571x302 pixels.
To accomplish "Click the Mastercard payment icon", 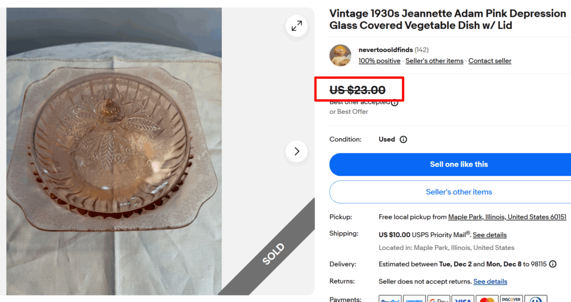I will click(487, 299).
